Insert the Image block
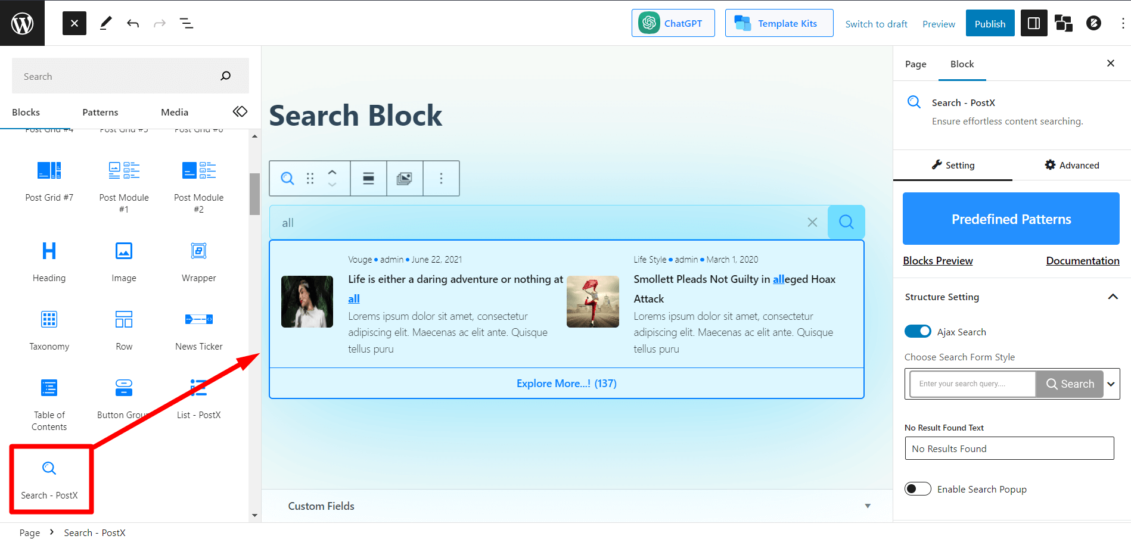The image size is (1131, 539). pos(123,260)
